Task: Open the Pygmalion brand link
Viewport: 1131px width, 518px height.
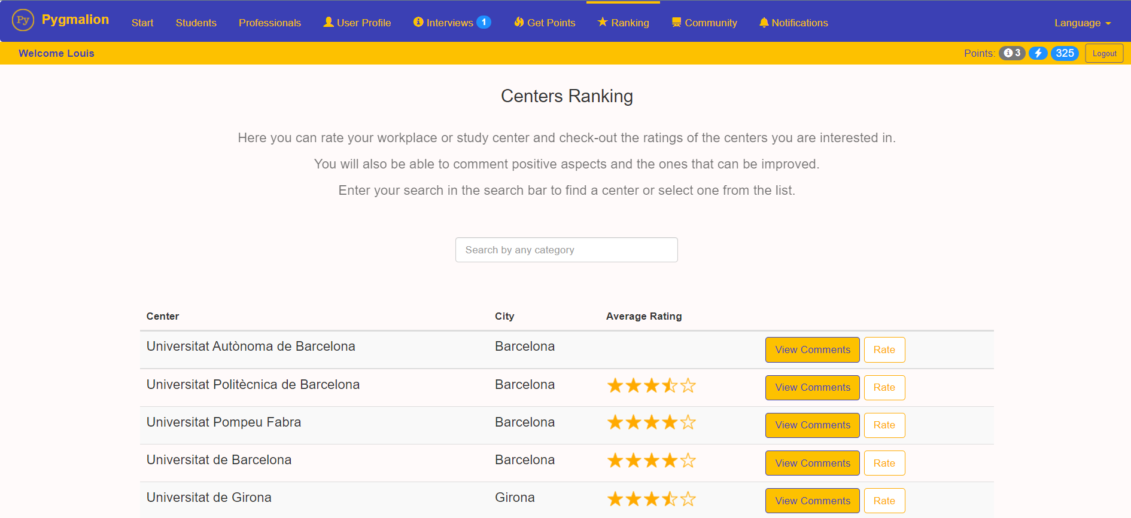Action: coord(75,20)
